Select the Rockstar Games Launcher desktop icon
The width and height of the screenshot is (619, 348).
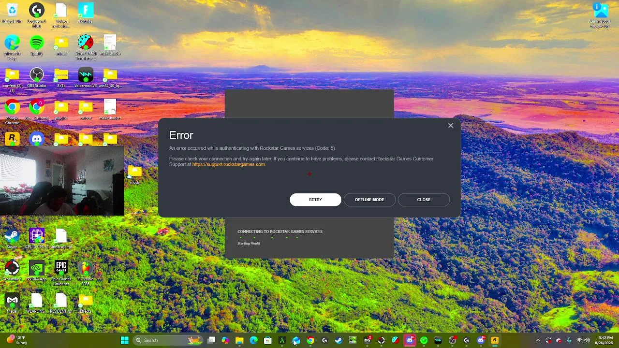coord(12,139)
